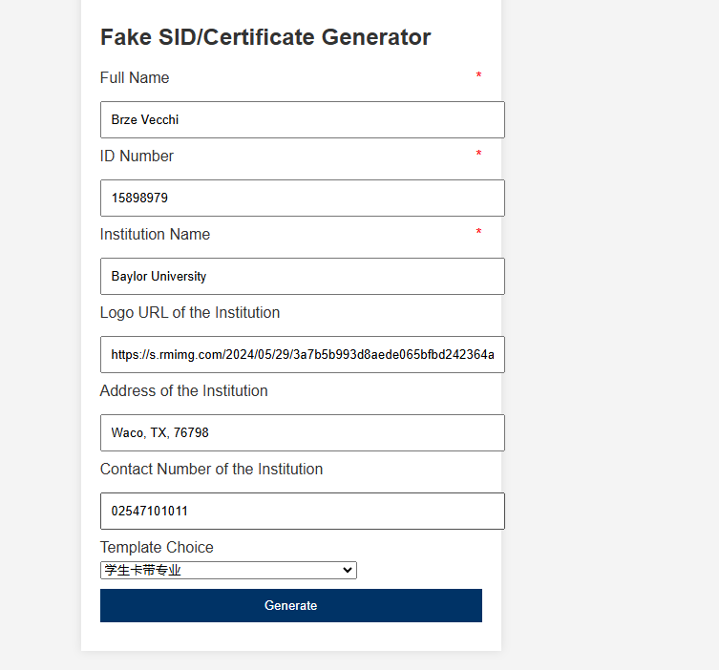Select the Institution Name input containing Baylor University
719x670 pixels.
[x=302, y=277]
